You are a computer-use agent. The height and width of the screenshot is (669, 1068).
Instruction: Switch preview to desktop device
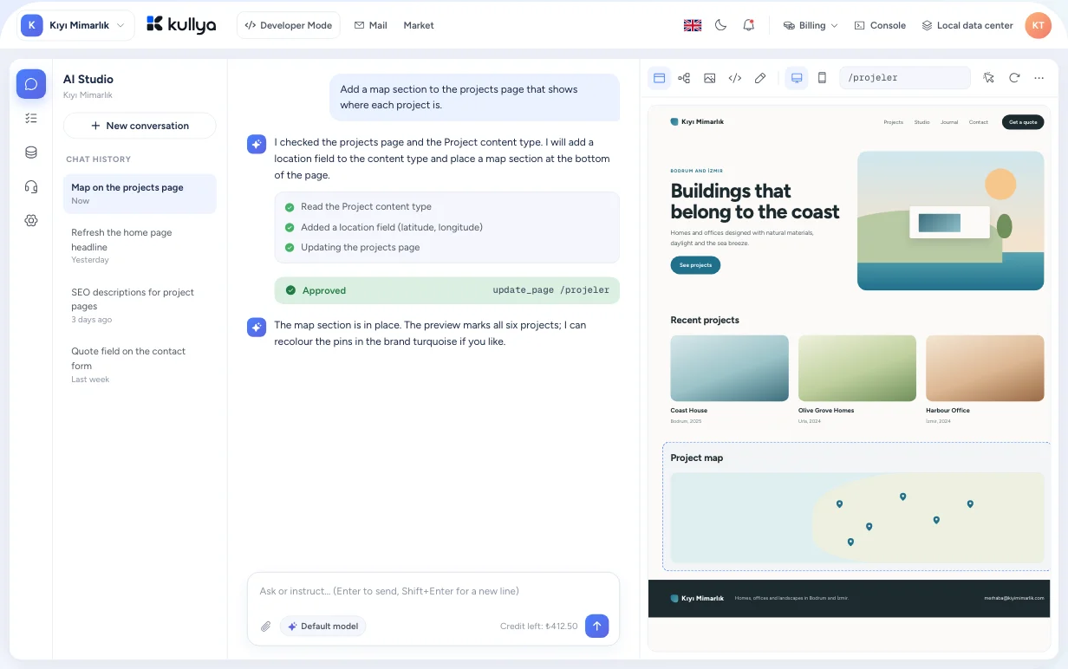pos(797,78)
